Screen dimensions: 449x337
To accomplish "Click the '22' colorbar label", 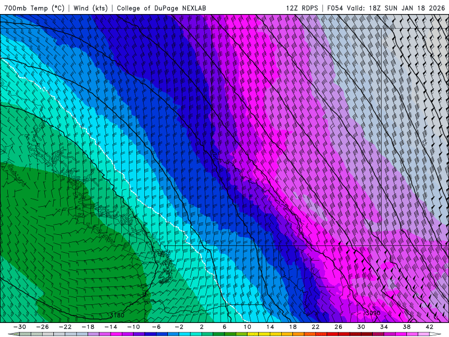I will coord(315,327).
